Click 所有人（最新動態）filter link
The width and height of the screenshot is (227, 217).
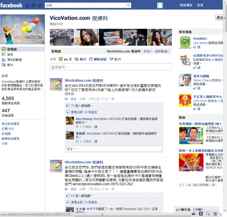[156, 51]
